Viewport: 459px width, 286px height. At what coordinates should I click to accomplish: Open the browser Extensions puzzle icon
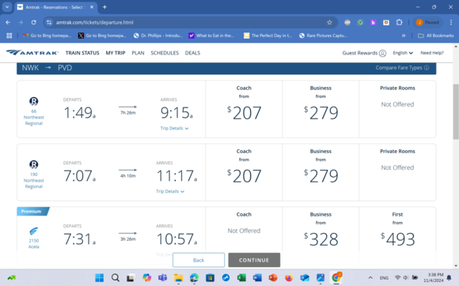(x=399, y=22)
